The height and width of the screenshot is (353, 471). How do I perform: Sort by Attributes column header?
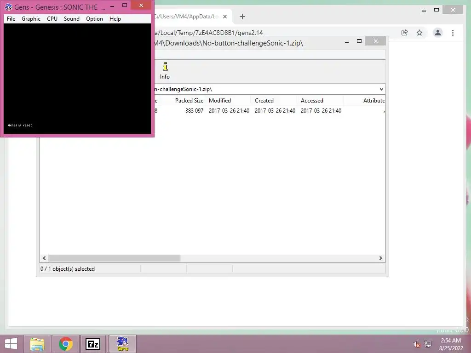click(x=373, y=101)
